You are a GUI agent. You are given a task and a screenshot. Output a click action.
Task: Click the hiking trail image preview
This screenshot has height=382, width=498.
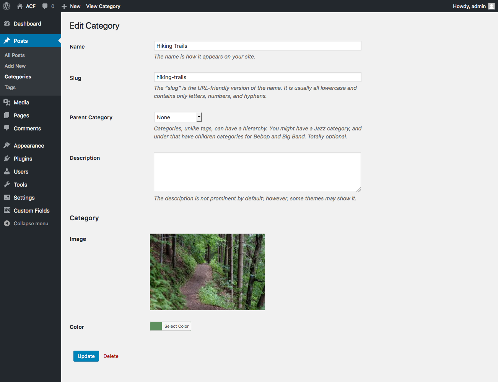[x=207, y=271]
